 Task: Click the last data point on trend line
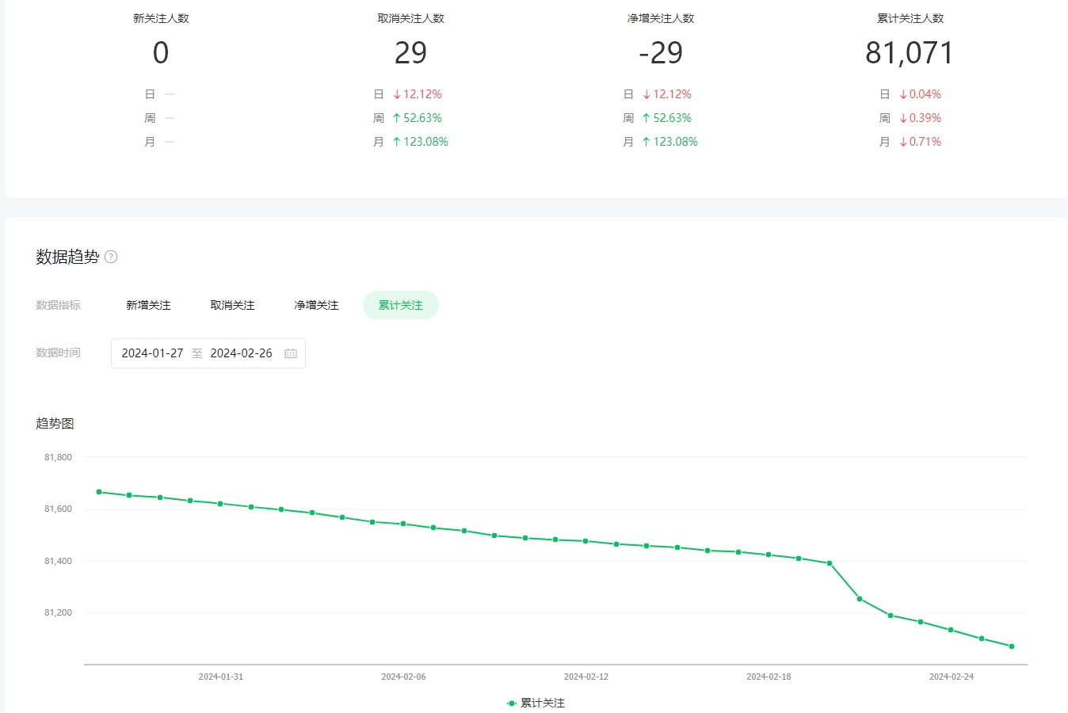click(x=1012, y=646)
